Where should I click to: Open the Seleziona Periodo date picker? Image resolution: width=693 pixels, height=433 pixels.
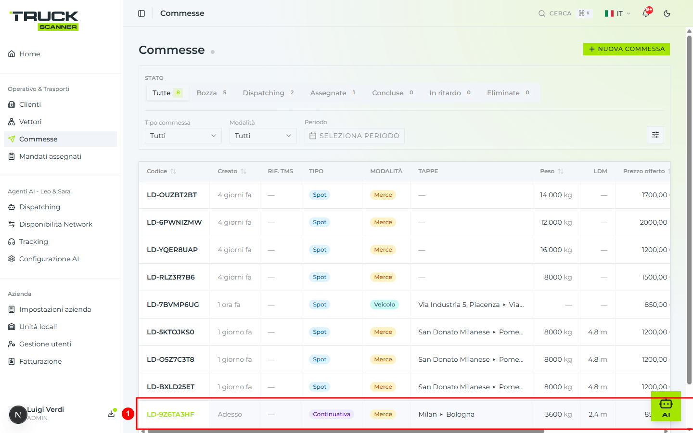tap(354, 136)
